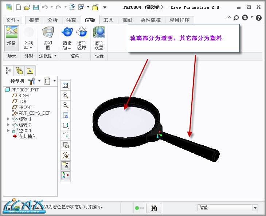Click the binoculars find button
The height and width of the screenshot is (216, 266).
click(154, 208)
